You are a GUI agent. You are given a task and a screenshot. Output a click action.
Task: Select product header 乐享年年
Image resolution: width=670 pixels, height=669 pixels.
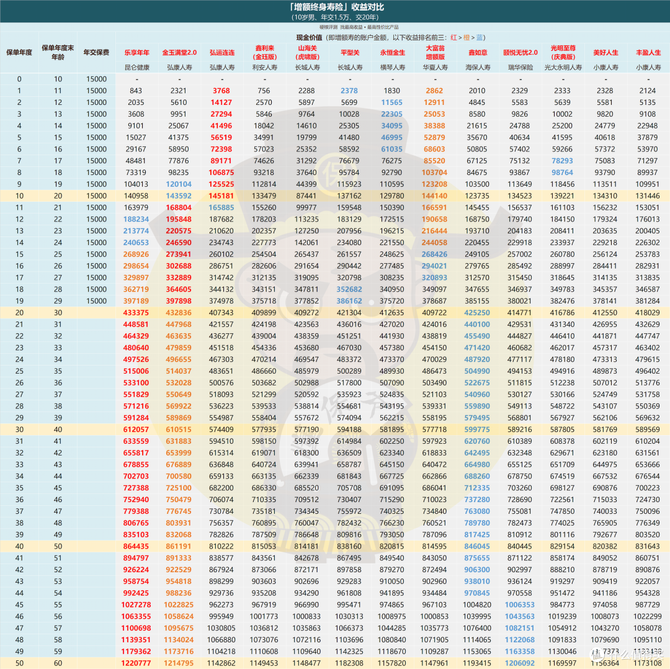pyautogui.click(x=136, y=53)
